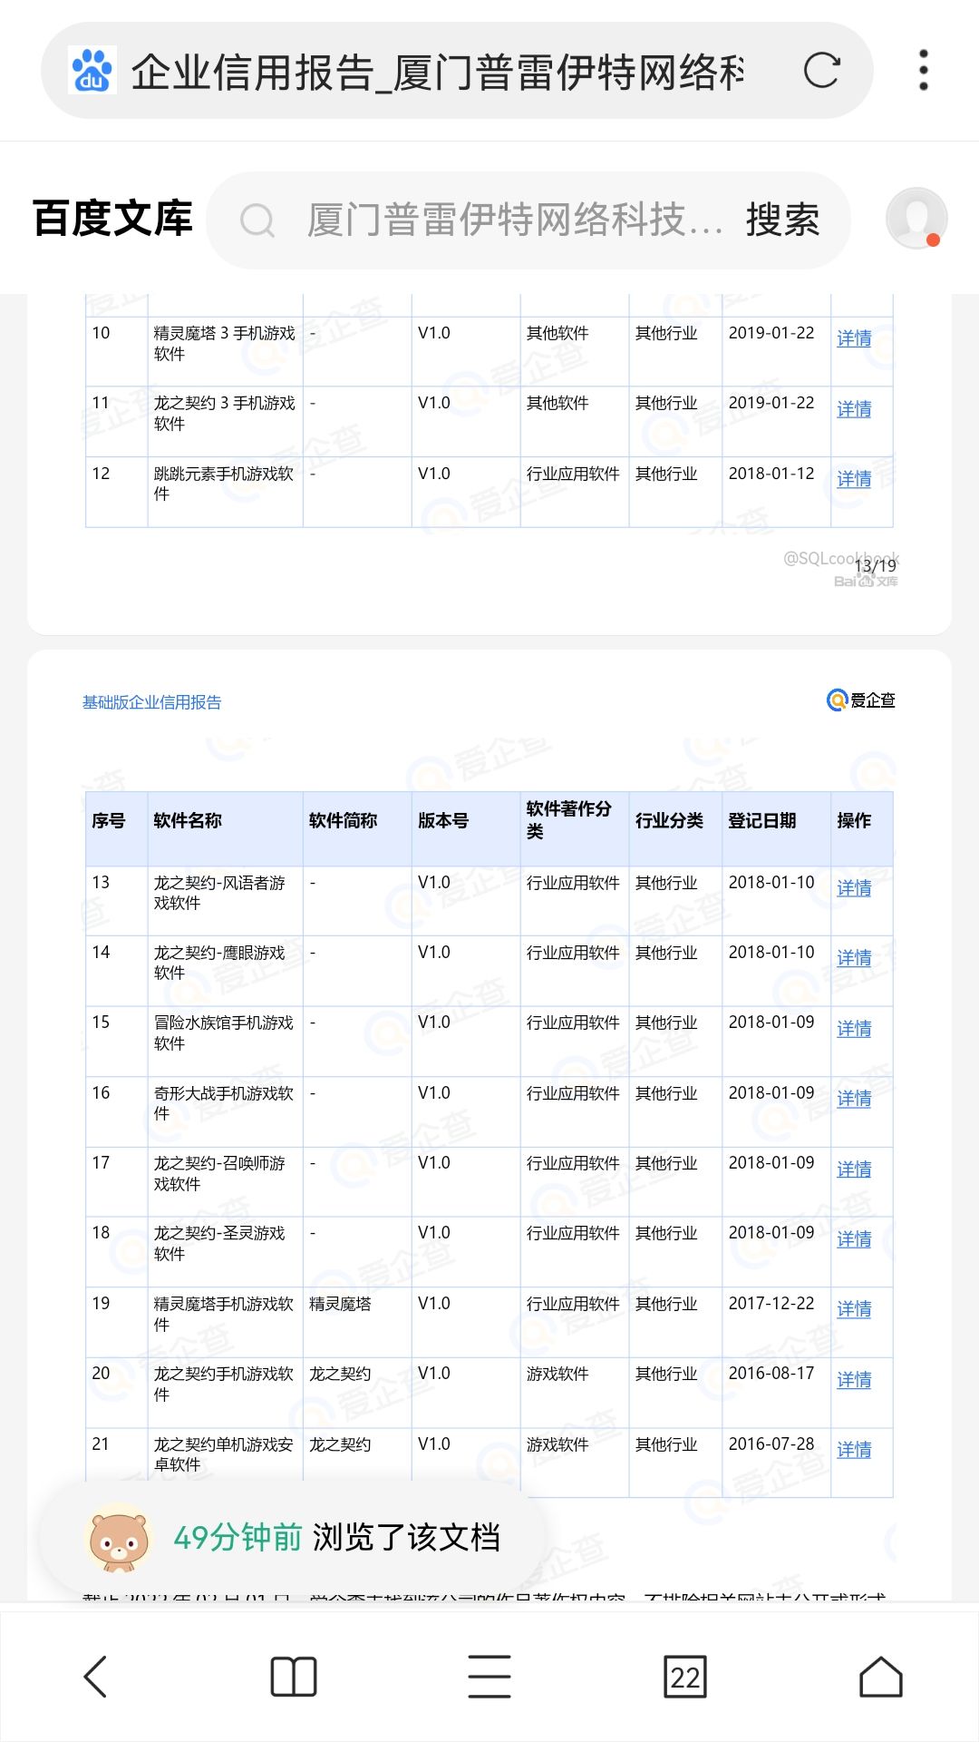Open 详情 for 龙之契约 3 手机游戏软件

(x=854, y=409)
